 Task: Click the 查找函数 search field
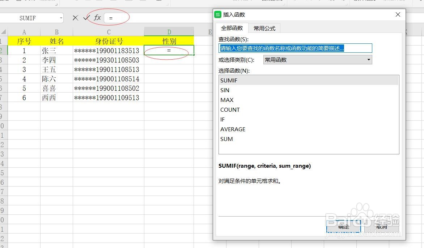click(295, 48)
